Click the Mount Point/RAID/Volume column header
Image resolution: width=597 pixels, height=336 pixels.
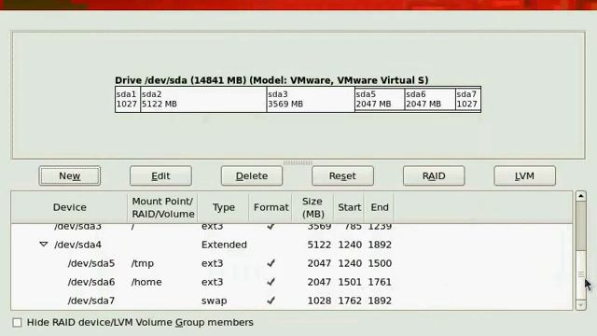click(162, 207)
